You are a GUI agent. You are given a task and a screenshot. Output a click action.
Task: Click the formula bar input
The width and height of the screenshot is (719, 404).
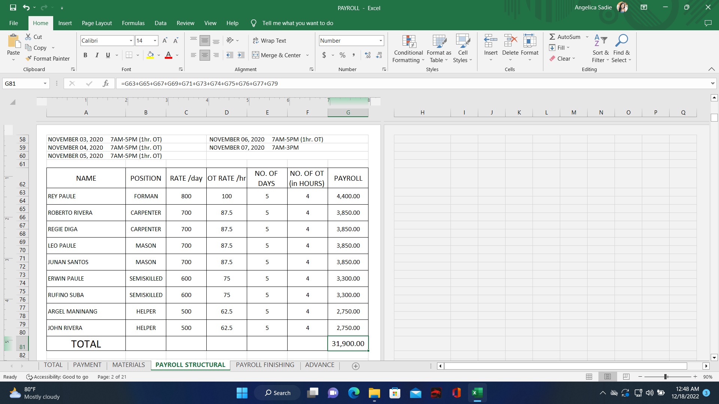[x=412, y=83]
